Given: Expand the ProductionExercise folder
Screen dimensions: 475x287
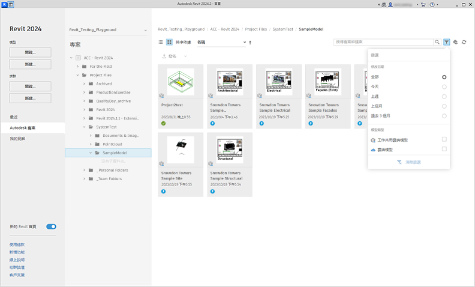Looking at the screenshot, I should tap(84, 92).
